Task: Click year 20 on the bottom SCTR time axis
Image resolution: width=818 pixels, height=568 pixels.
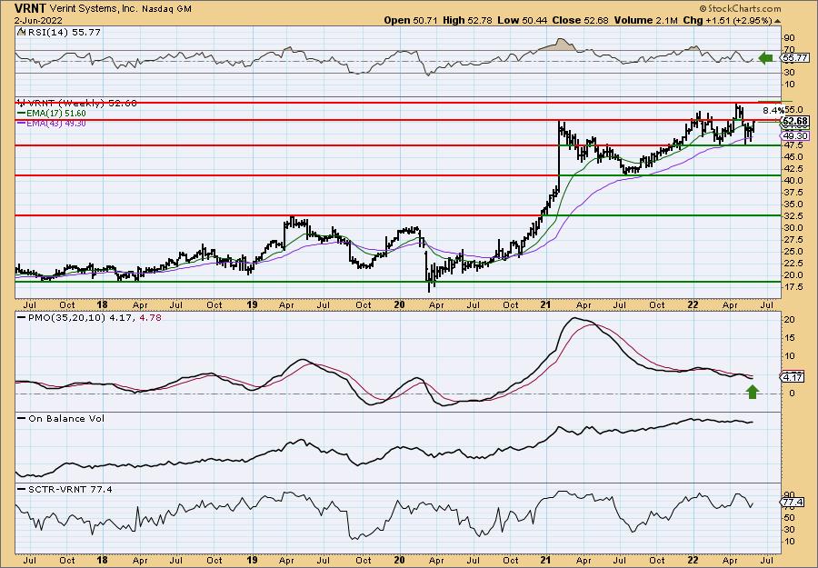Action: click(399, 560)
